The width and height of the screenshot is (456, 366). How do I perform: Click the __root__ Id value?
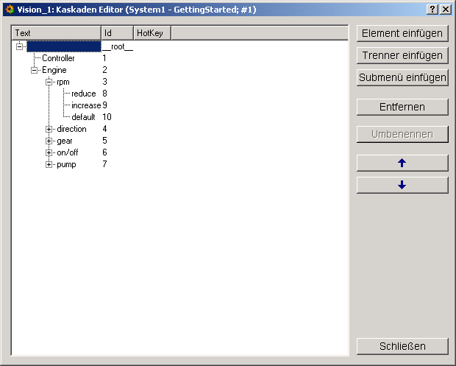[118, 47]
